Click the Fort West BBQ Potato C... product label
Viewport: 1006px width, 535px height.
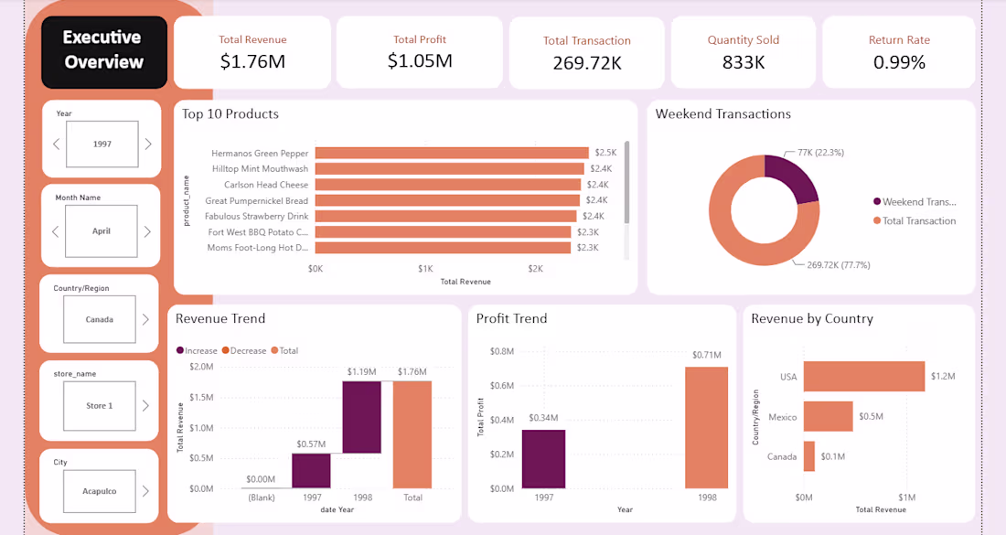coord(258,232)
